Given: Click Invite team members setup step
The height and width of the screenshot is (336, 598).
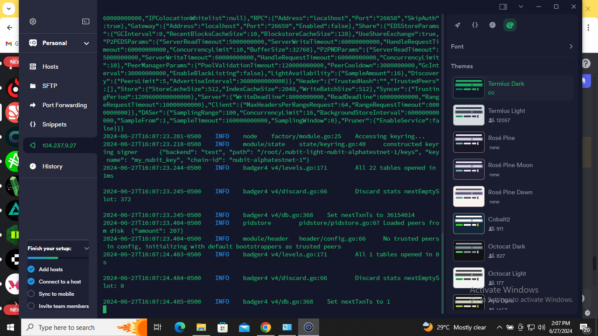Looking at the screenshot, I should (x=58, y=306).
